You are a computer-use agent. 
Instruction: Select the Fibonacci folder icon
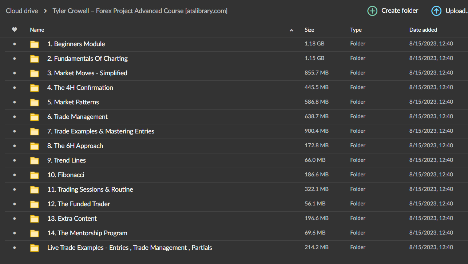tap(35, 175)
